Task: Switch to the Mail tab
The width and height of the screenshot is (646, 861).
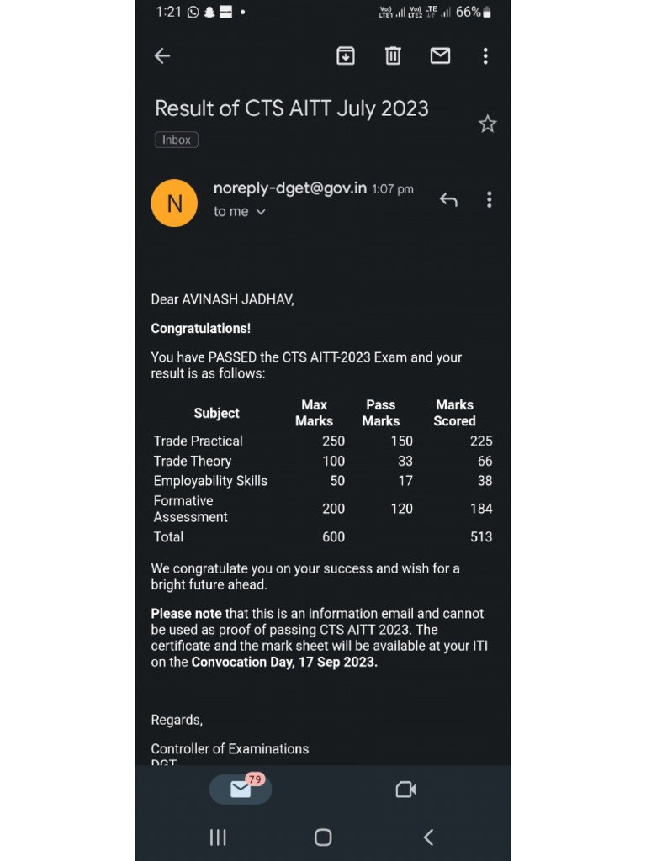Action: pos(241,790)
